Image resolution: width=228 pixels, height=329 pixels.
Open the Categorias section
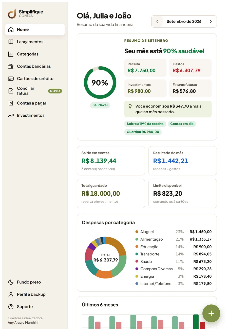click(x=35, y=54)
